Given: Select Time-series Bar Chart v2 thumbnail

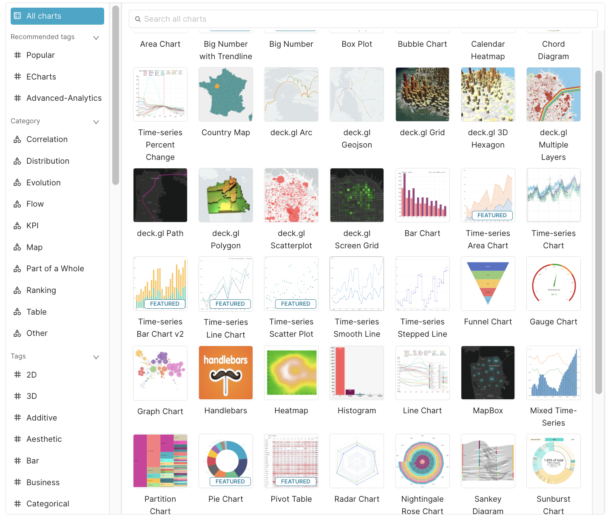Looking at the screenshot, I should point(160,284).
